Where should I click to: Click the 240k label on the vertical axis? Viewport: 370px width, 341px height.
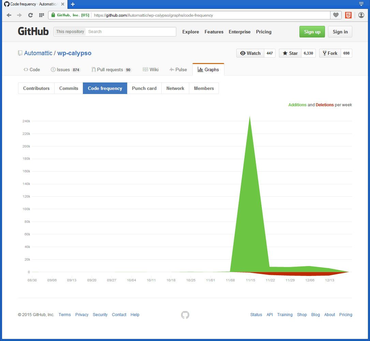(x=26, y=121)
